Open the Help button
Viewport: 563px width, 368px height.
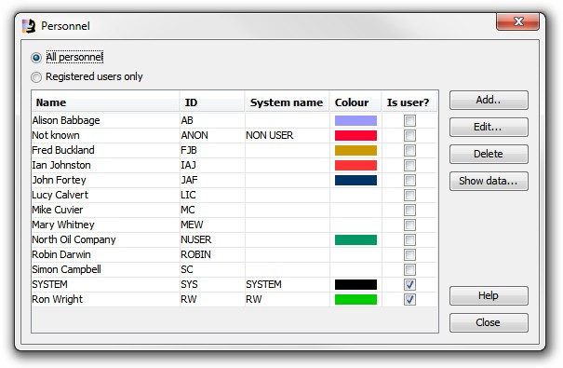pyautogui.click(x=489, y=295)
